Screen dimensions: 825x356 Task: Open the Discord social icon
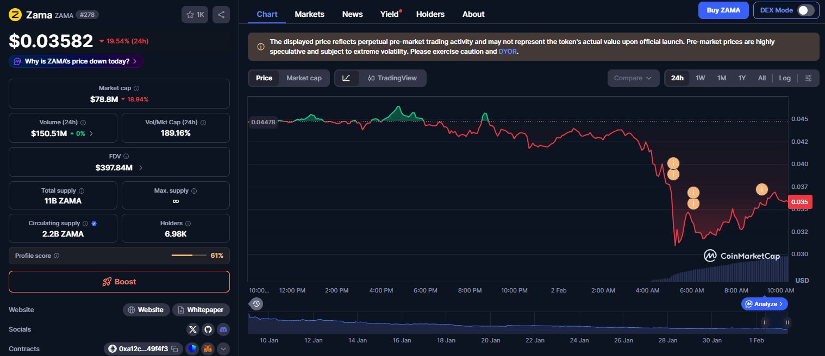[223, 329]
